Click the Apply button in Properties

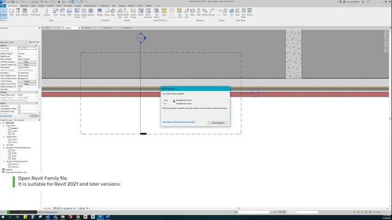coord(34,116)
